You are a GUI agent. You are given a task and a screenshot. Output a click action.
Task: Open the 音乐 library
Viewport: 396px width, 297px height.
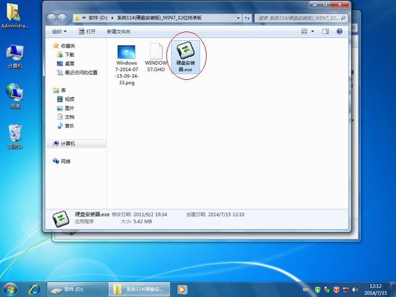pyautogui.click(x=69, y=126)
